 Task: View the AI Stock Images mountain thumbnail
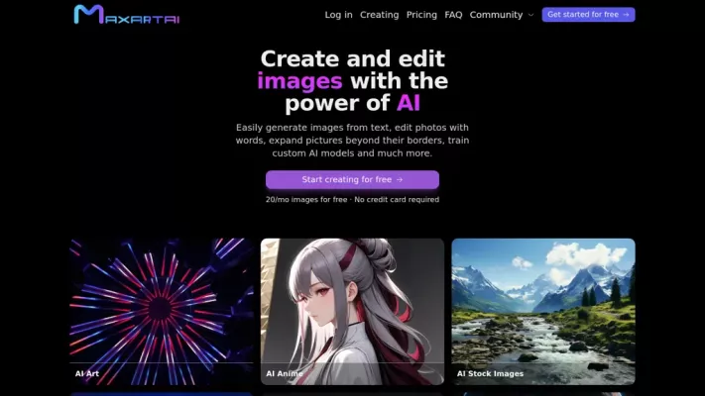tap(542, 302)
